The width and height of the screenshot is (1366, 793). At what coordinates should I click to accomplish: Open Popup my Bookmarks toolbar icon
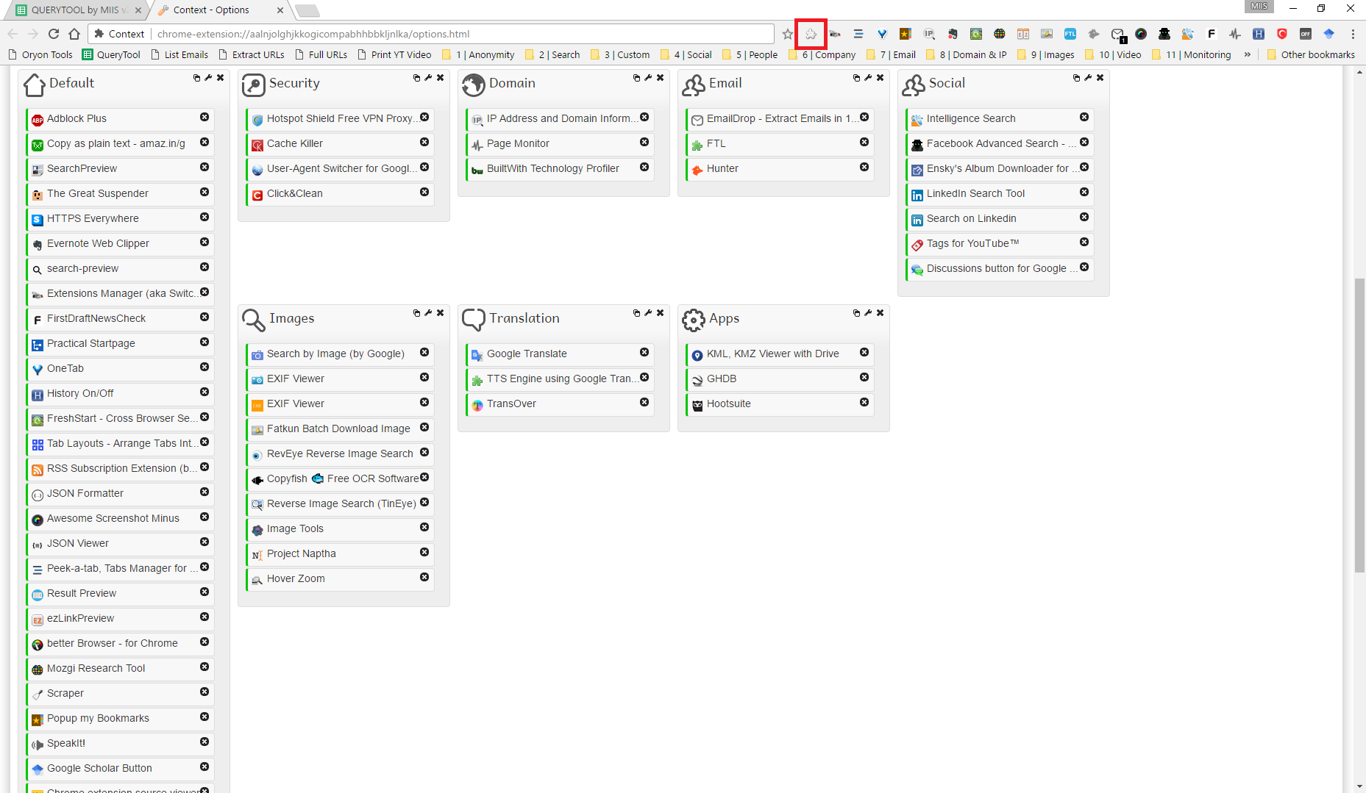(x=906, y=34)
